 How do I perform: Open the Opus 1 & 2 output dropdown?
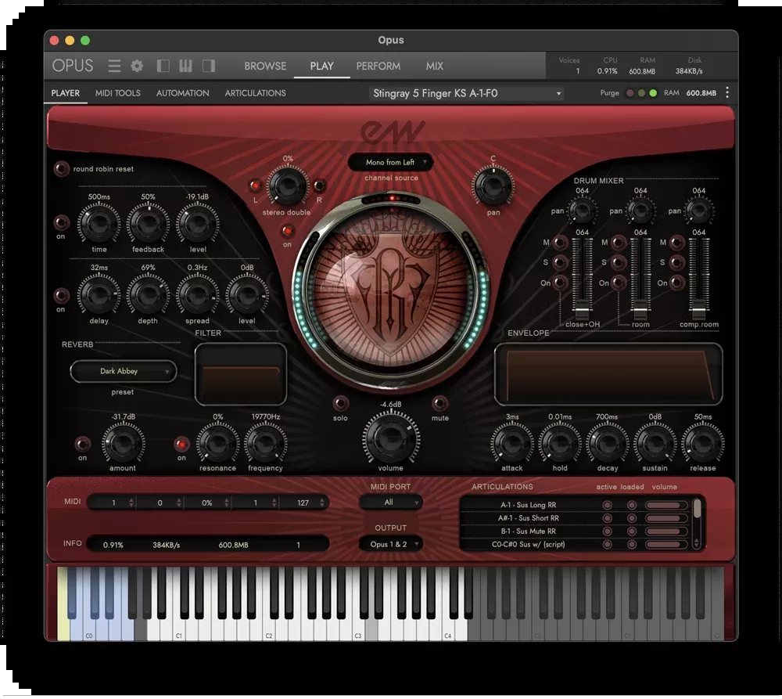point(390,544)
